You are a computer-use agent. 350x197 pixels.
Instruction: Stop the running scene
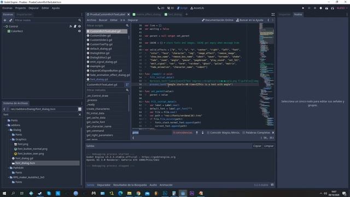tap(315, 8)
